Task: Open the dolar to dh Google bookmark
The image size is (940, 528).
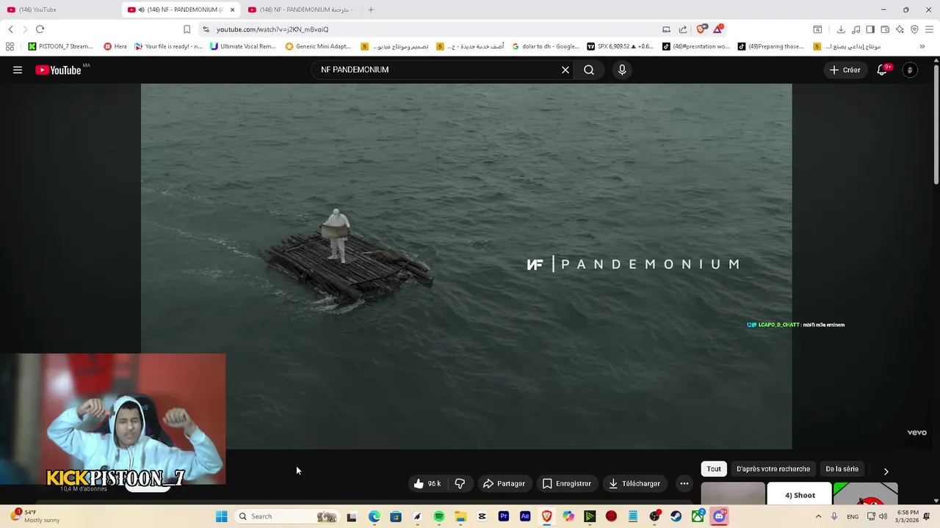Action: pos(546,46)
